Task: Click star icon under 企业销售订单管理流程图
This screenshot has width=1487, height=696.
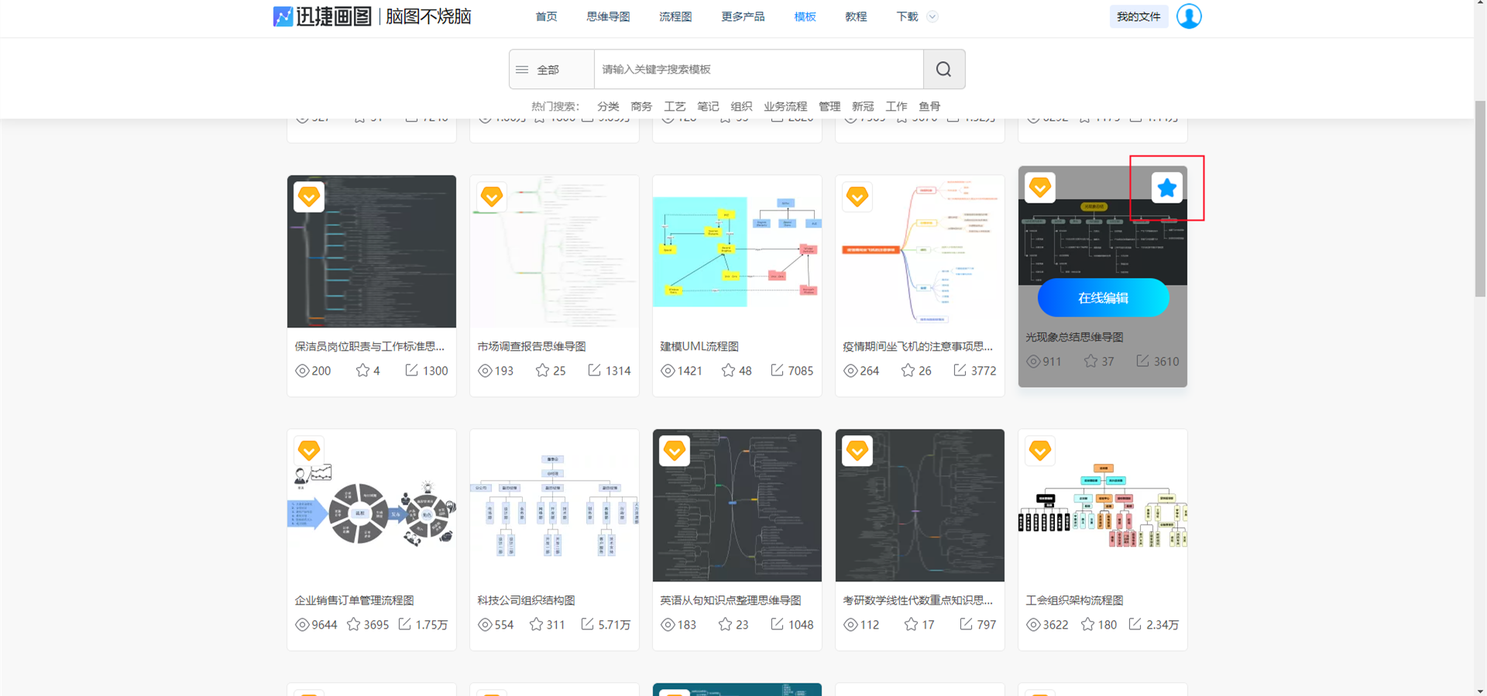Action: pyautogui.click(x=354, y=625)
